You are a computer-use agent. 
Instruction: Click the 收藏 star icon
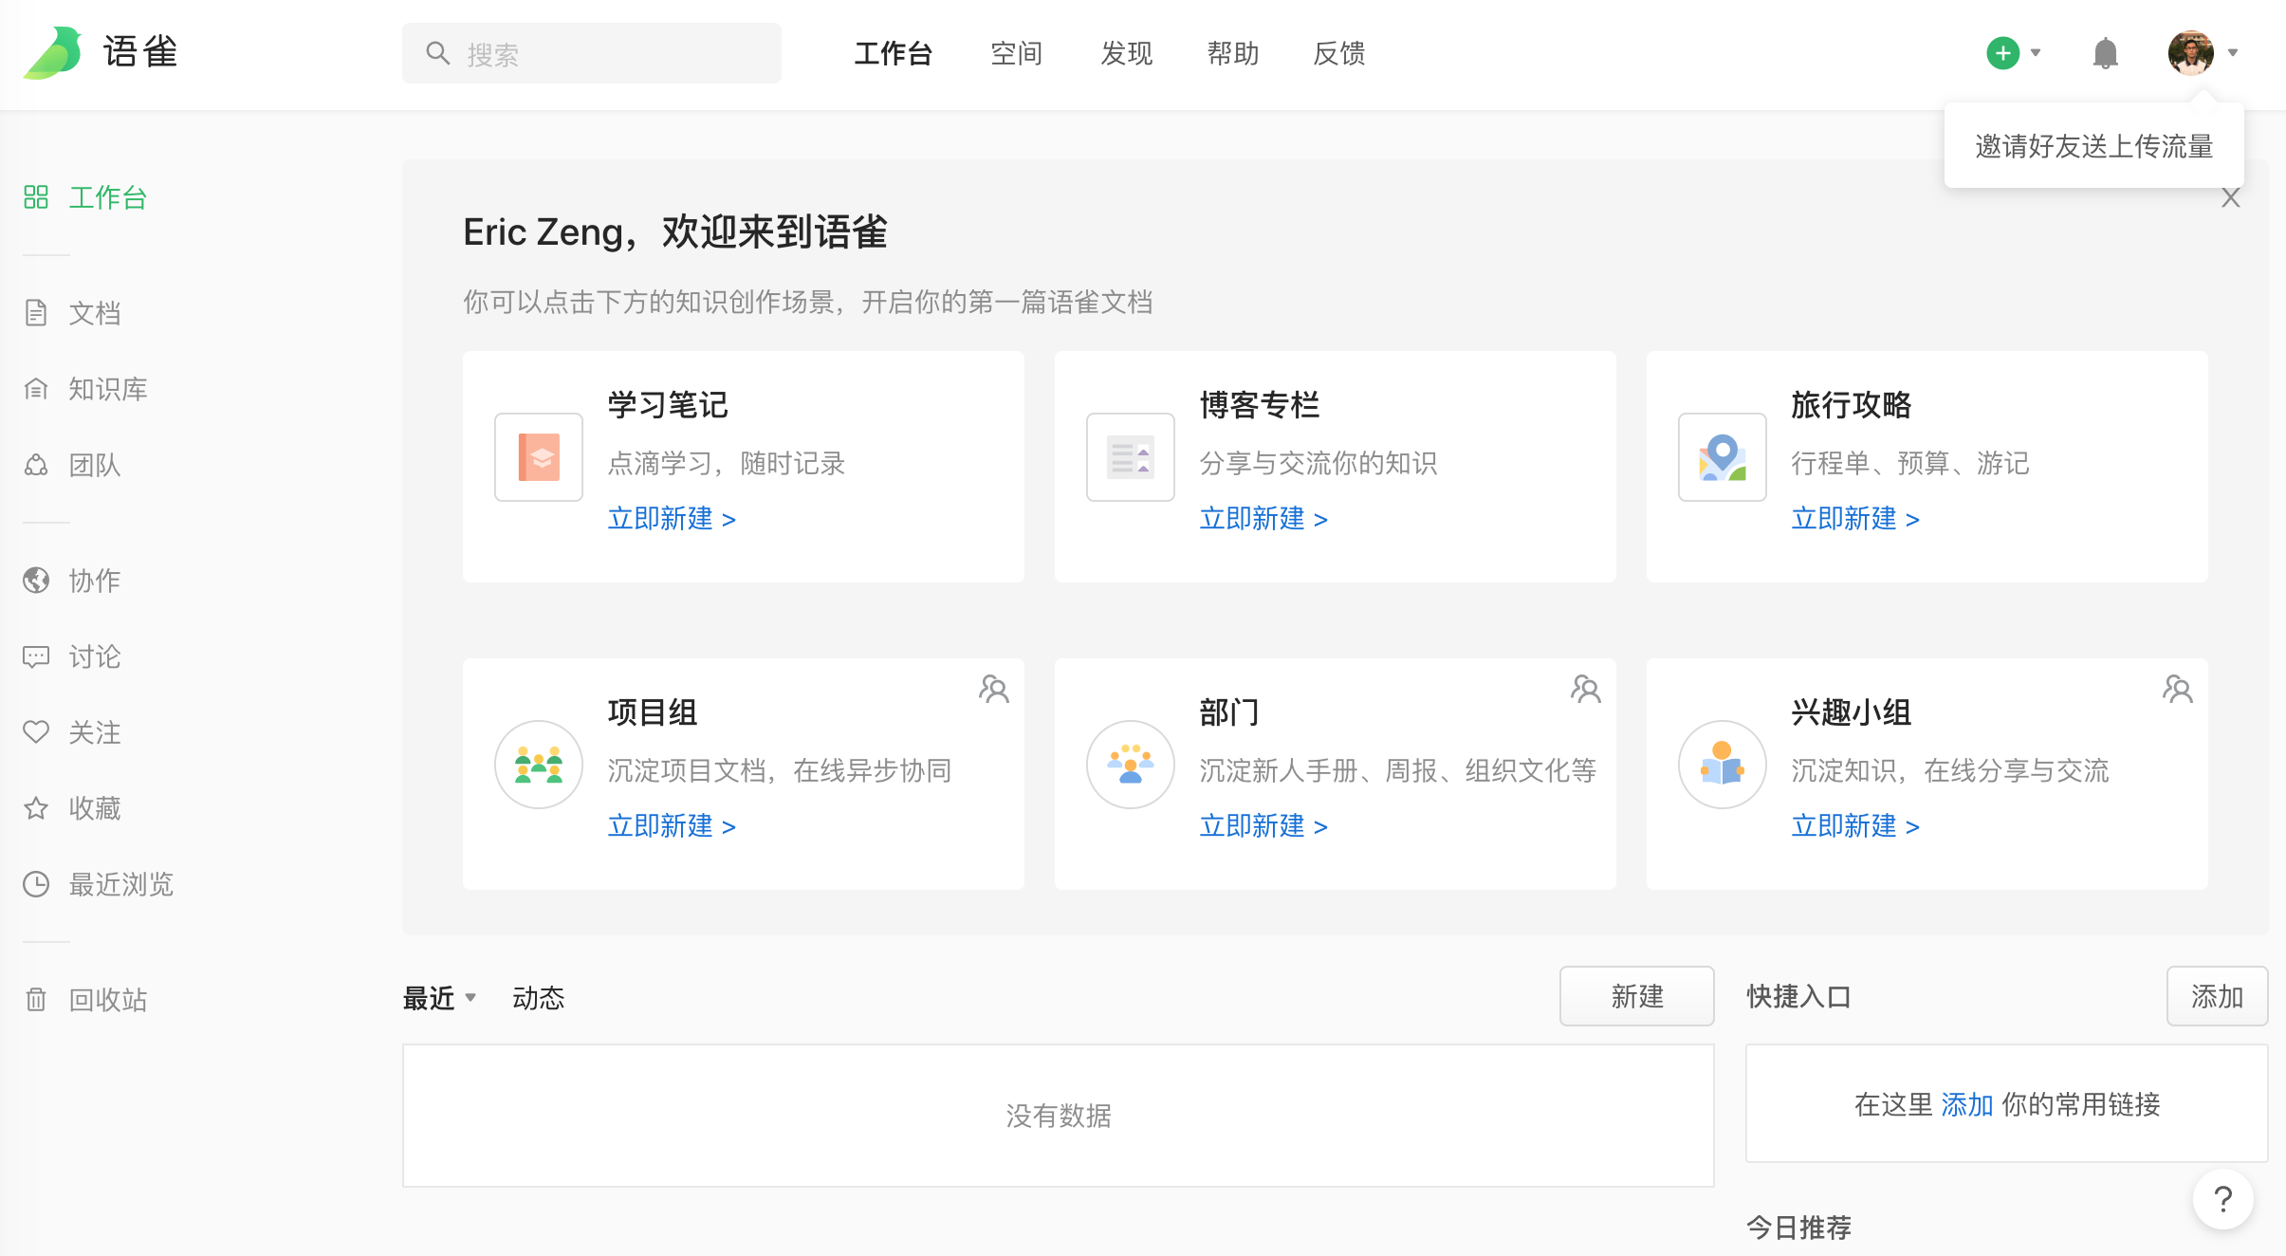36,808
